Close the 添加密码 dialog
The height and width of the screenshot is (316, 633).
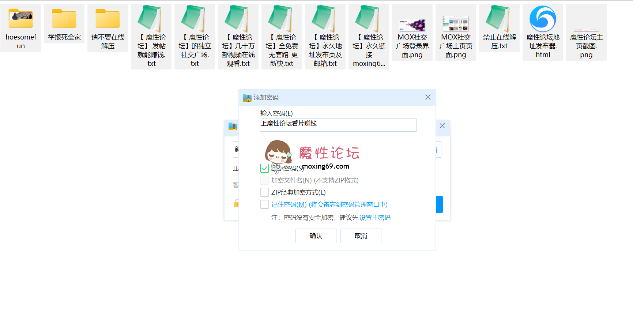pos(428,97)
